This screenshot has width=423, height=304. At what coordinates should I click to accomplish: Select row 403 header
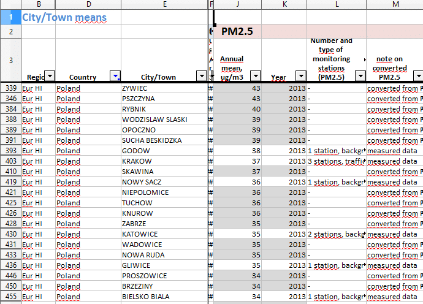(10, 161)
